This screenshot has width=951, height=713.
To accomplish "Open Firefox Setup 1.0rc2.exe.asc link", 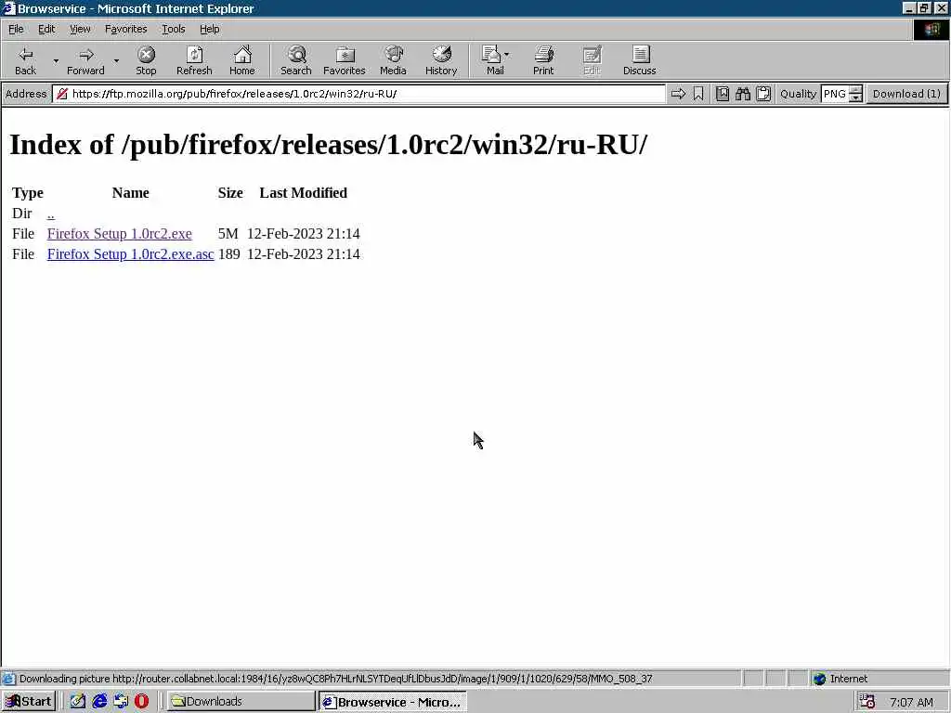I will point(130,254).
